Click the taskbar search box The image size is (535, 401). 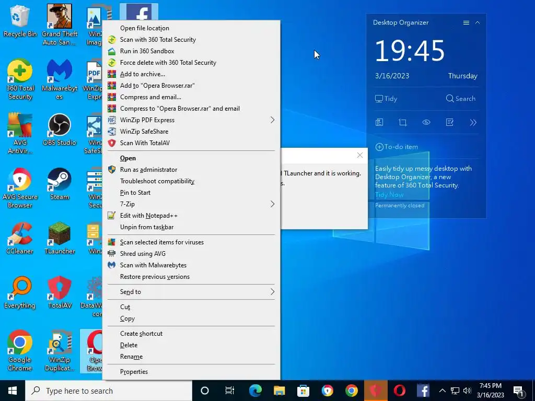(109, 391)
